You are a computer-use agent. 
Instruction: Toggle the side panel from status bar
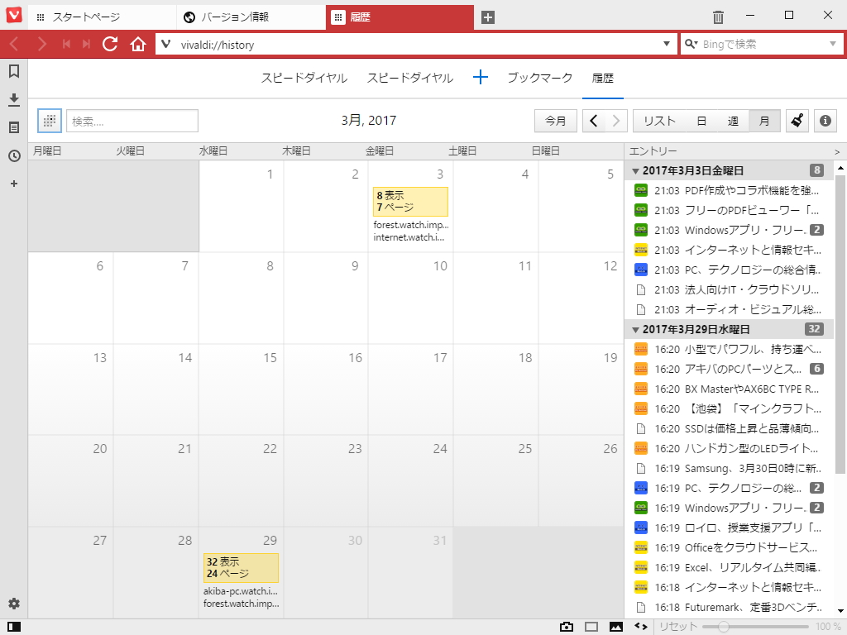[14, 627]
